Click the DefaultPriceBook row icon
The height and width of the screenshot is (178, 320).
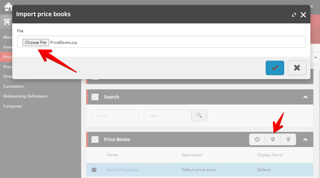[94, 170]
